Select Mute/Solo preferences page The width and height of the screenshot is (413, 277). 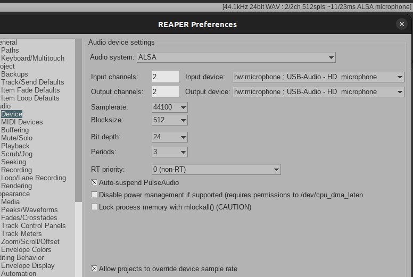(17, 138)
